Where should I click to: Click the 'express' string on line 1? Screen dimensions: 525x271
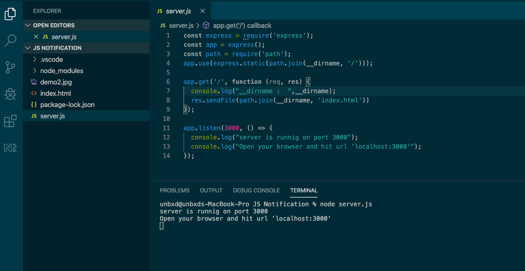click(x=289, y=36)
